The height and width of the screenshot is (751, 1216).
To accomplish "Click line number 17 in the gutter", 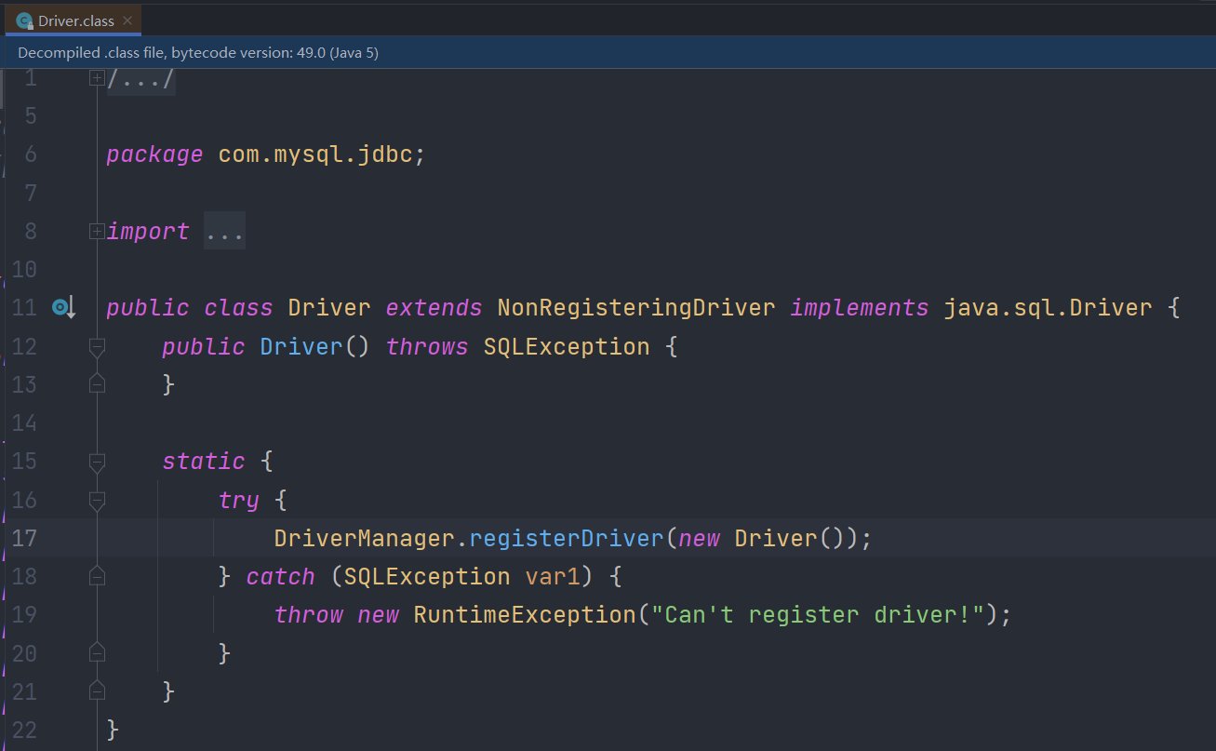I will (x=23, y=539).
